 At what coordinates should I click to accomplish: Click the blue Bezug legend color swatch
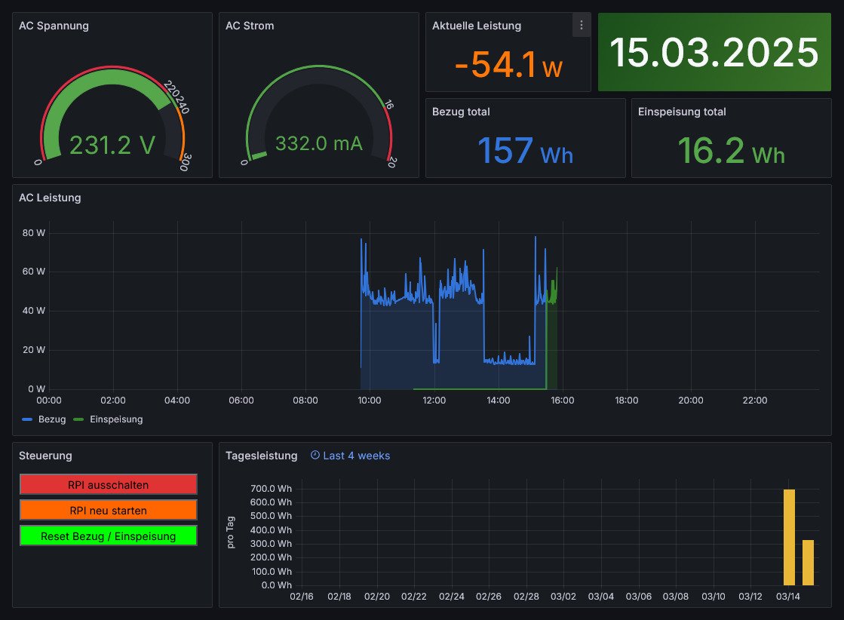(27, 419)
